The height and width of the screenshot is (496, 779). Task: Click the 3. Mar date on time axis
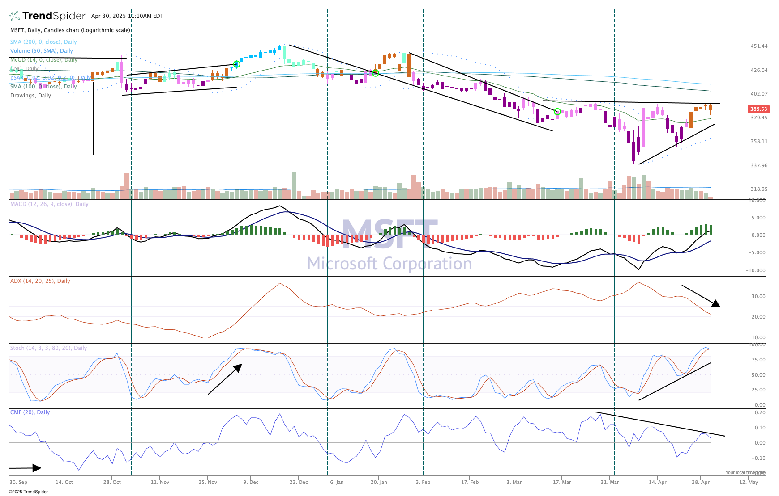pos(514,482)
